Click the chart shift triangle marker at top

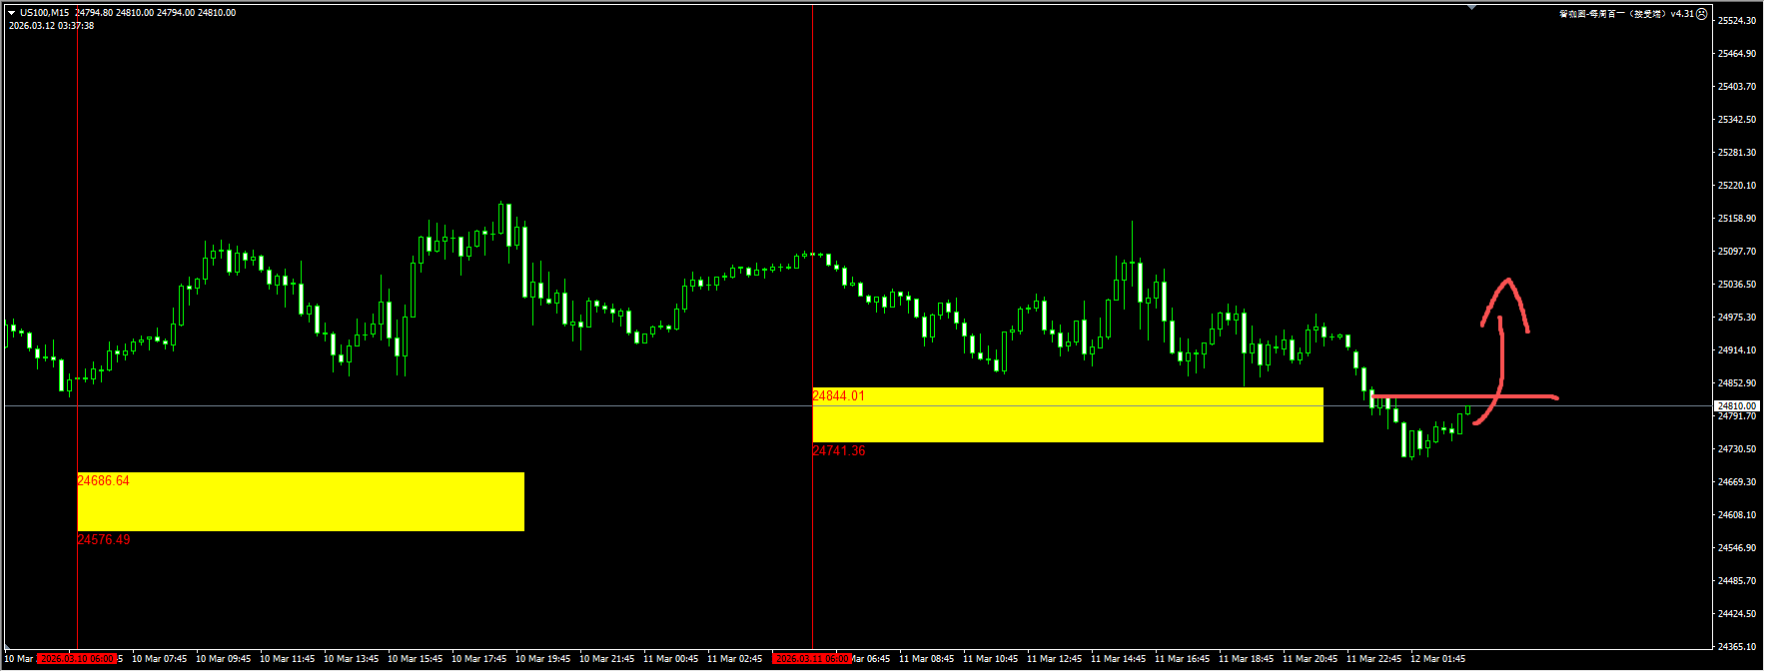click(1471, 7)
